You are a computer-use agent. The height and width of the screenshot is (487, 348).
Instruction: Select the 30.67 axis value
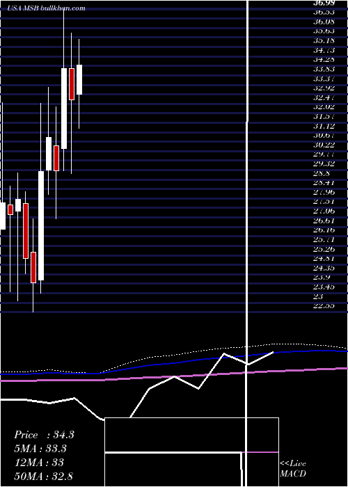coord(324,136)
